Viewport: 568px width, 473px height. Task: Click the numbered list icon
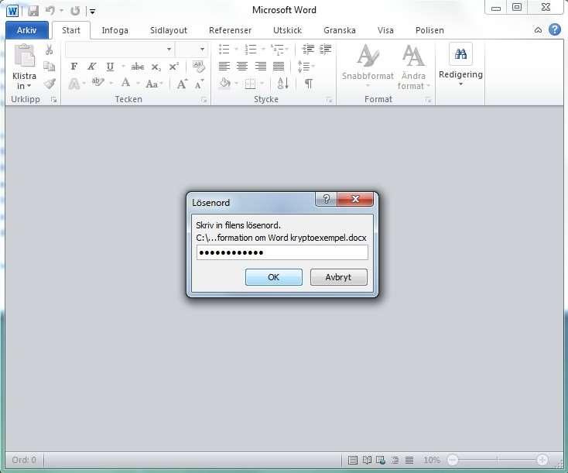[251, 49]
